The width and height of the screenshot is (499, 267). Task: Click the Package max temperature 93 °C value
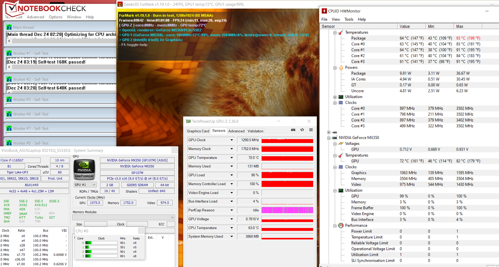pyautogui.click(x=468, y=38)
